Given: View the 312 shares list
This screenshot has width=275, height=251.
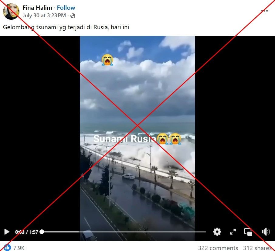Looking at the screenshot, I should point(257,248).
